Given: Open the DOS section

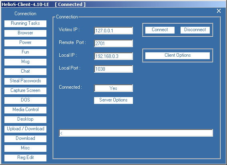Looking at the screenshot, I should coord(25,100).
